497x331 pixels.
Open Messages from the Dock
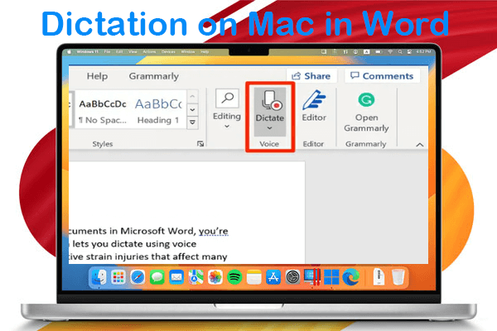157,277
